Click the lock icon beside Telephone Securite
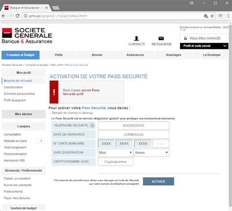 [x=92, y=125]
